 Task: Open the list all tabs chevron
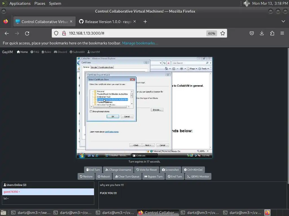[283, 21]
